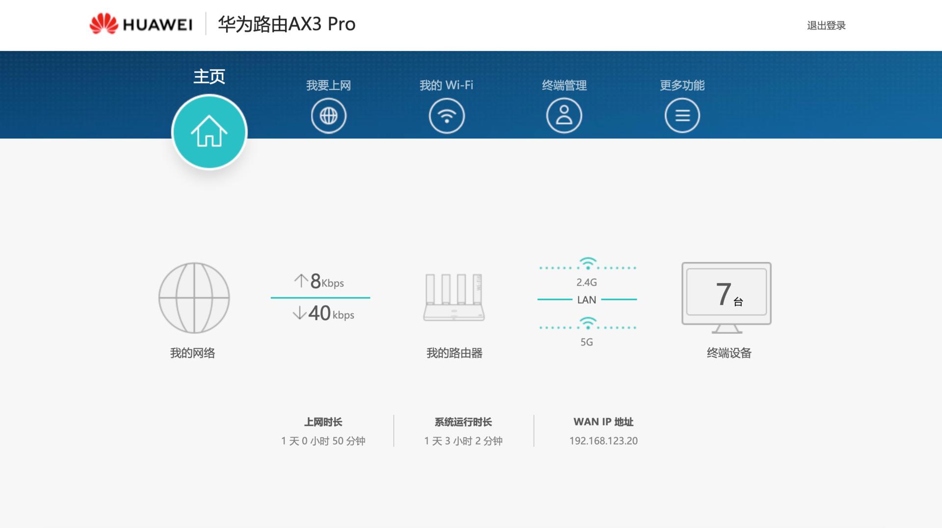Switch to the 终端管理 tab

[563, 85]
